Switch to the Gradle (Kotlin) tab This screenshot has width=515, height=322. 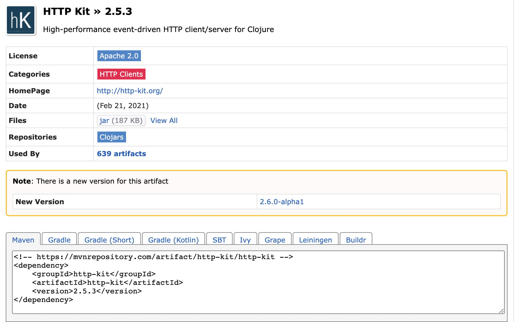[x=173, y=240]
